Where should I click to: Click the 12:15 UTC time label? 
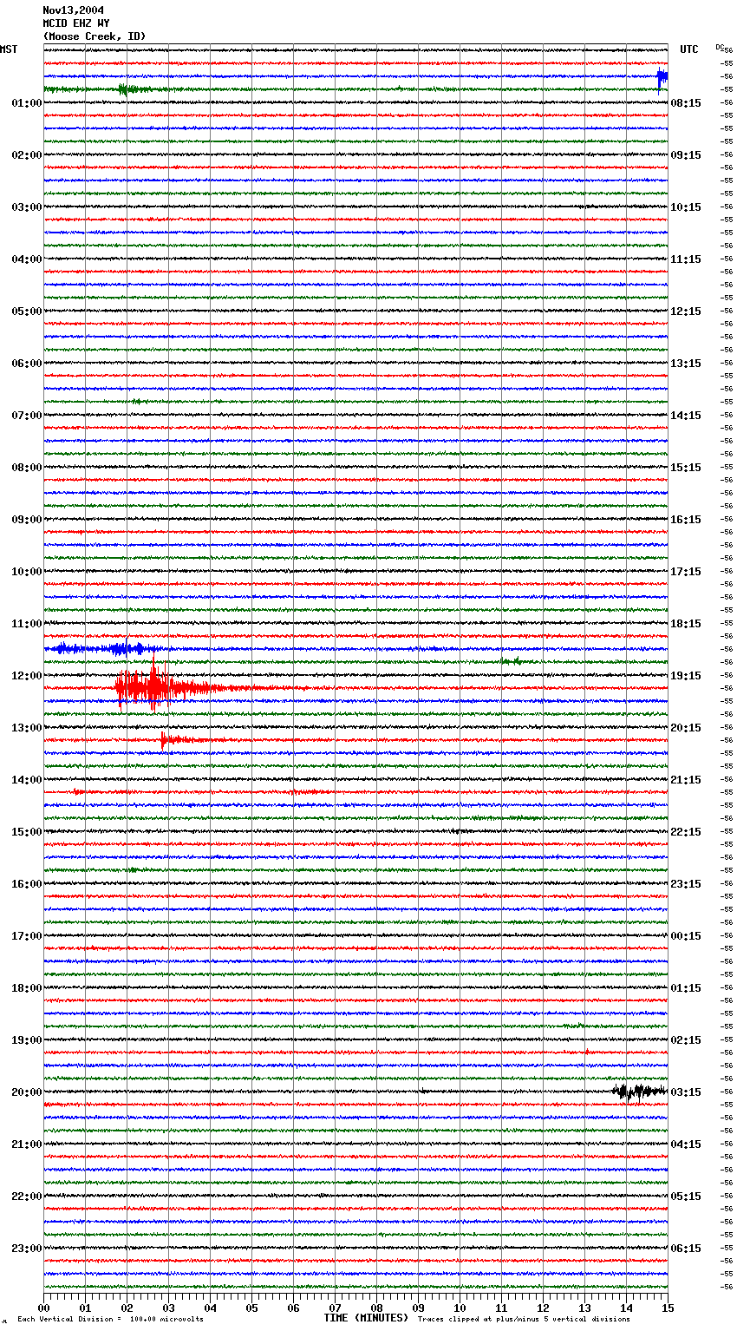coord(686,311)
